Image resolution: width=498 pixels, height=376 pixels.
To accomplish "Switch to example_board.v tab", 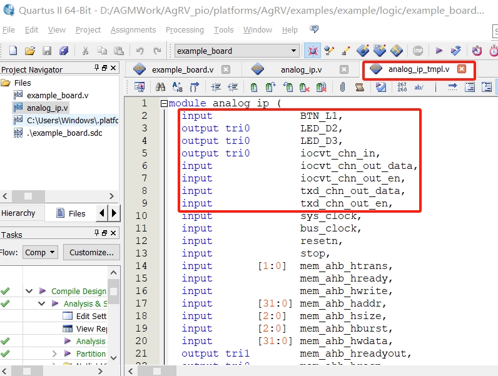I will point(182,69).
